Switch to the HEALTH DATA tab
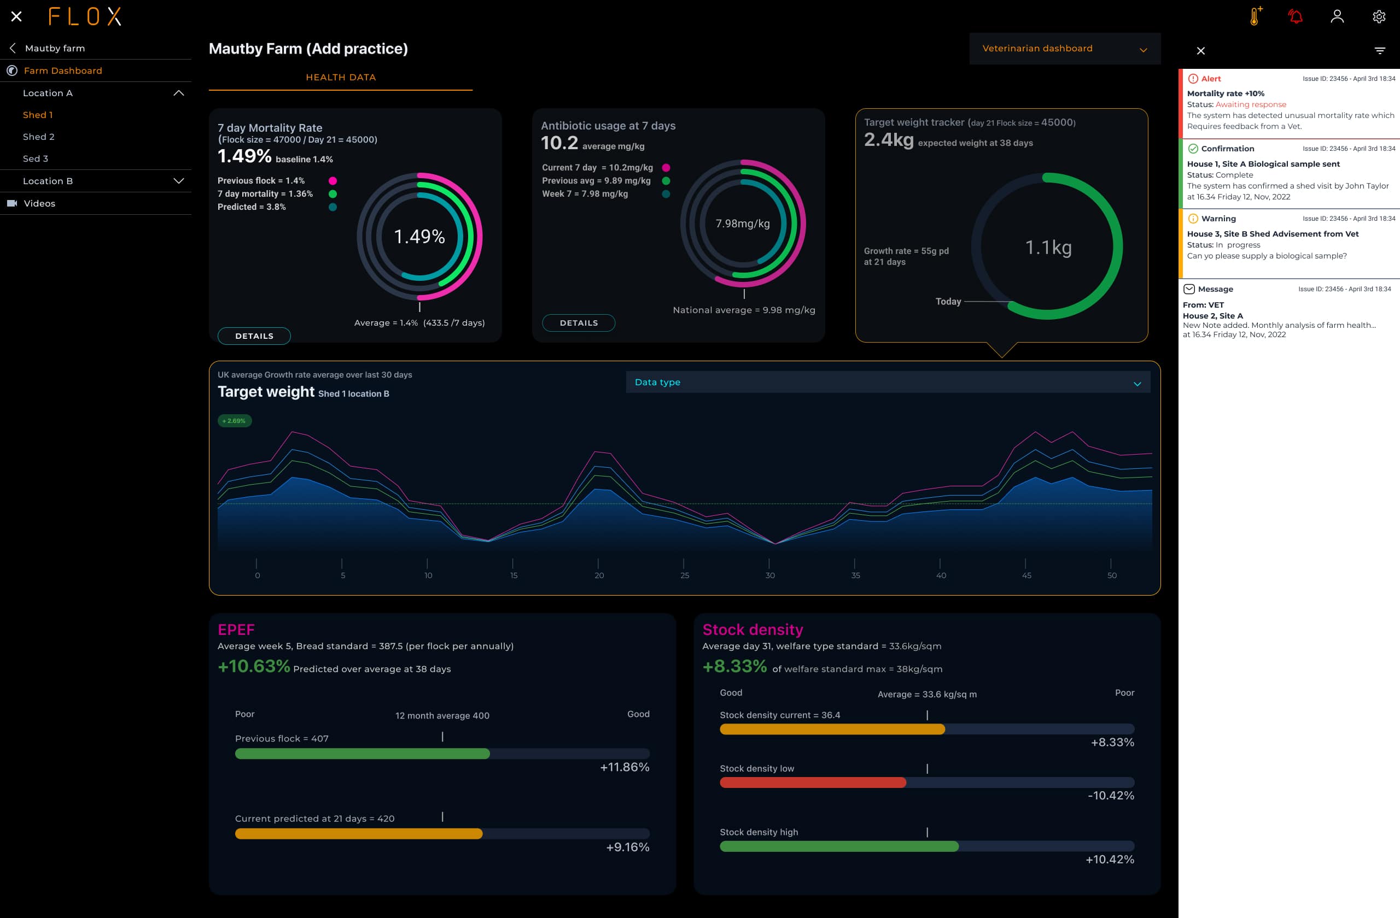Image resolution: width=1400 pixels, height=918 pixels. 340,77
